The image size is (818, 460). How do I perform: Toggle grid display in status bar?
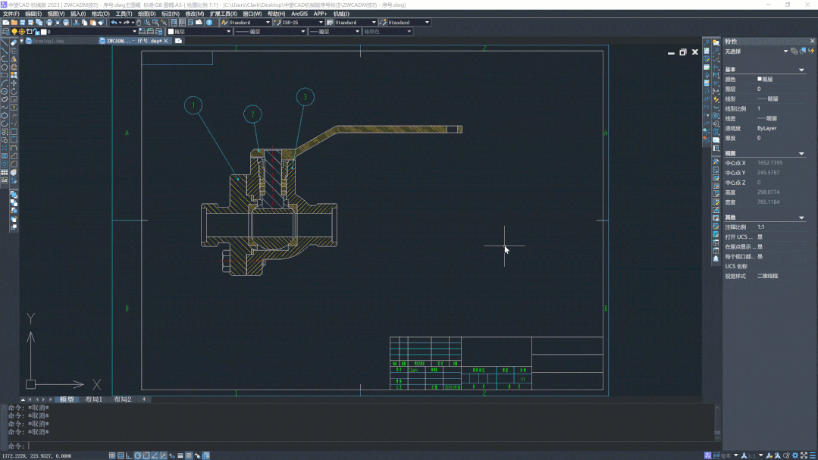[x=121, y=455]
